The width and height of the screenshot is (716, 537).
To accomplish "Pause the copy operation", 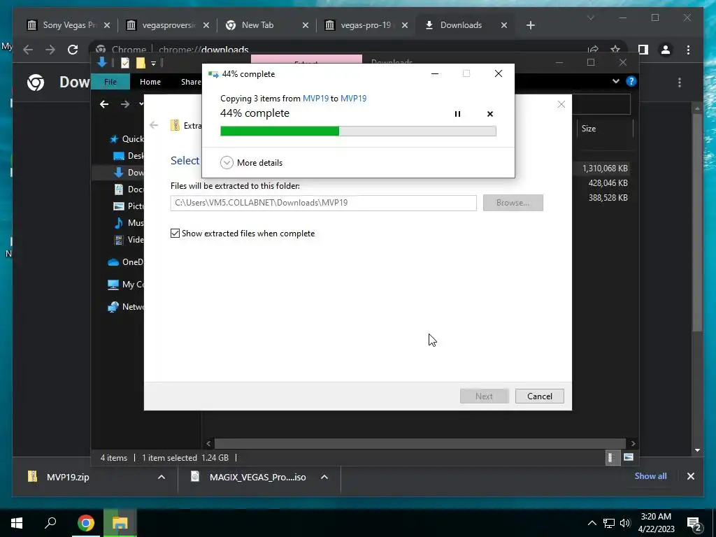I will 457,114.
